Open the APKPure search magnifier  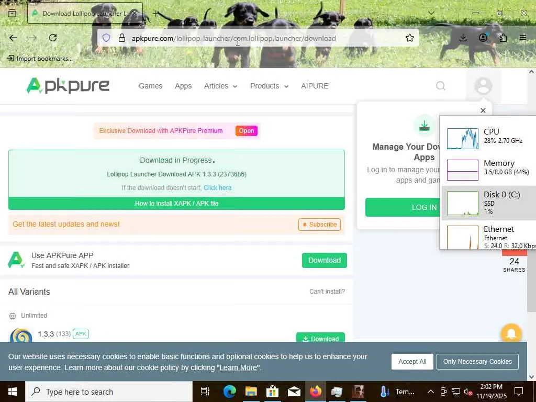tap(441, 85)
